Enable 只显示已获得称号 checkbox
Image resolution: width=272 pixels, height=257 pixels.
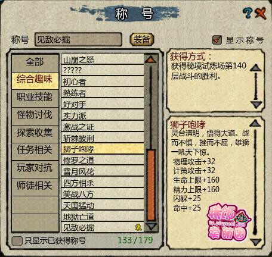coord(17,241)
